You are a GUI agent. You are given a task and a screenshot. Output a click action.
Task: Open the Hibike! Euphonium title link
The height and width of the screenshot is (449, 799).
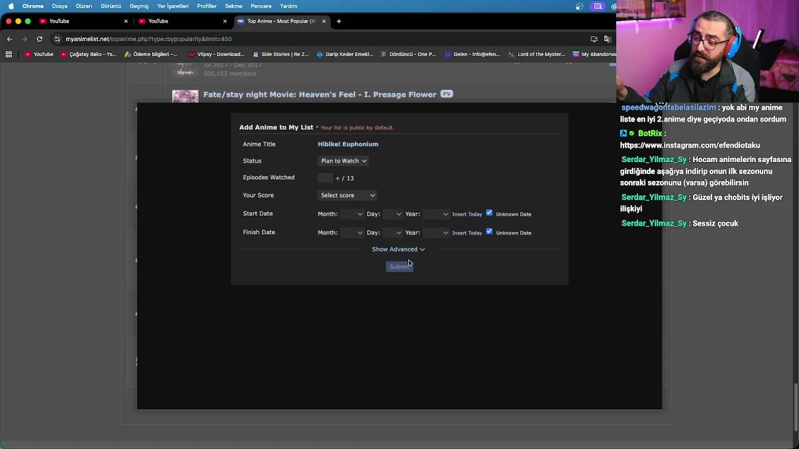click(348, 144)
